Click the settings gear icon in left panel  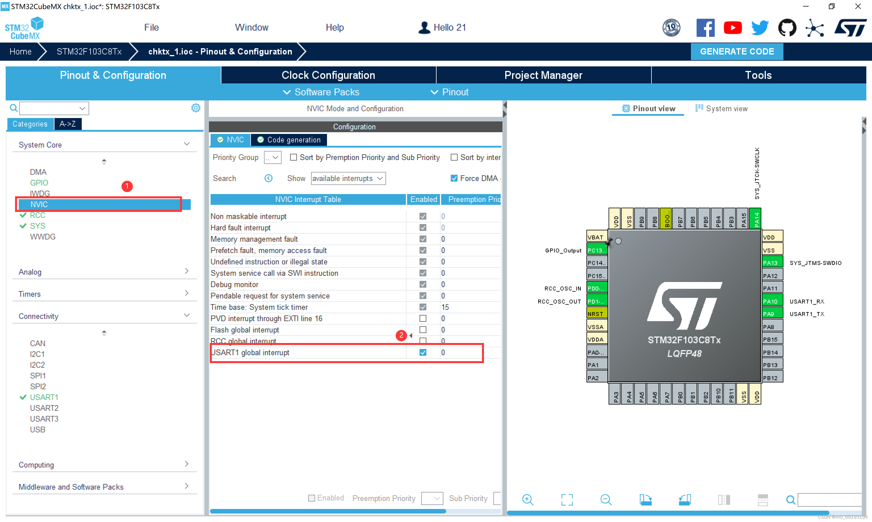click(196, 108)
